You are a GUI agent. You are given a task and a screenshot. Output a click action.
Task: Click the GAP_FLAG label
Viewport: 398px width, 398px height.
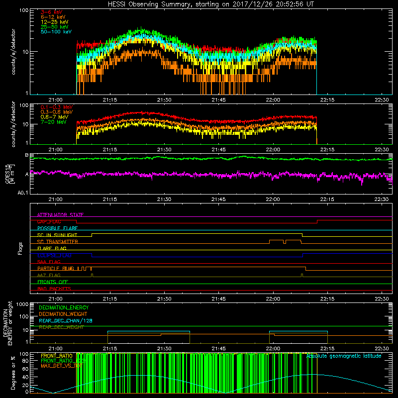49,221
